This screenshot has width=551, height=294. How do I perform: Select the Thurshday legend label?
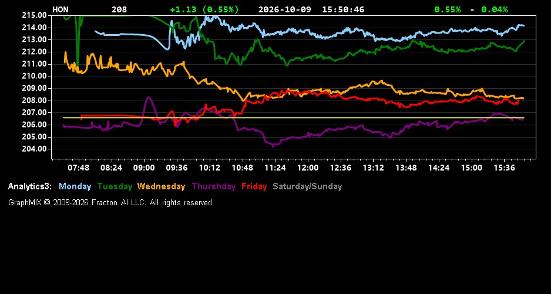point(214,186)
